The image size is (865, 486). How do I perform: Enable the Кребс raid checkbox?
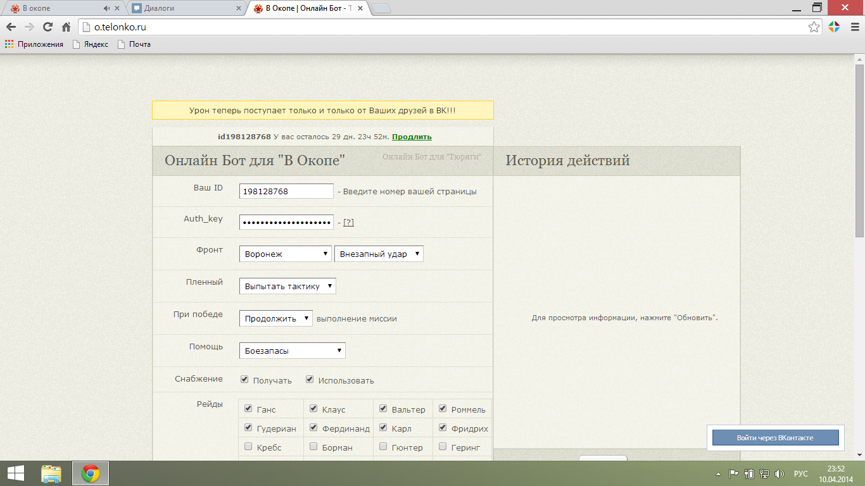(x=248, y=447)
